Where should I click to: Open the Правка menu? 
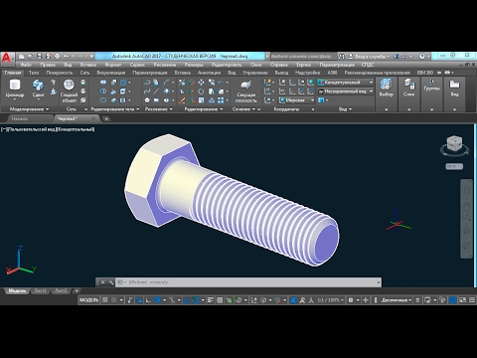48,65
